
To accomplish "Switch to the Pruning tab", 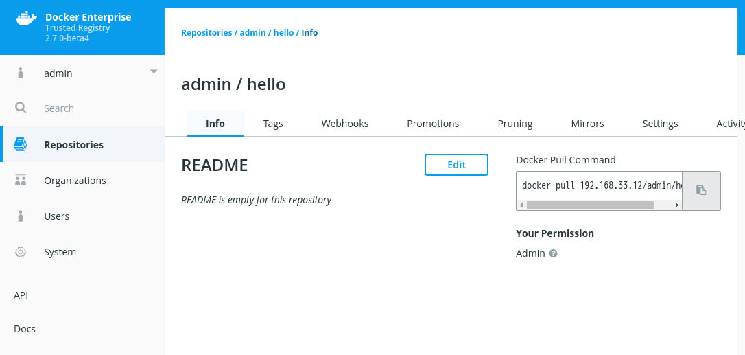I will pos(515,124).
